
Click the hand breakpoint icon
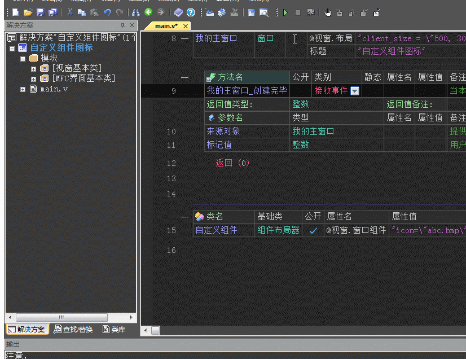click(328, 12)
